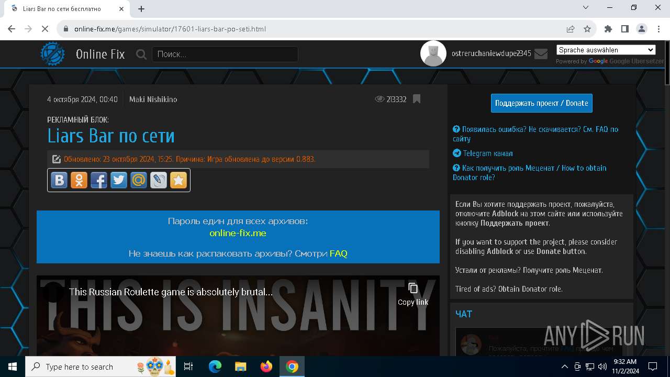Image resolution: width=670 pixels, height=377 pixels.
Task: Share on Twitter
Action: coord(119,180)
